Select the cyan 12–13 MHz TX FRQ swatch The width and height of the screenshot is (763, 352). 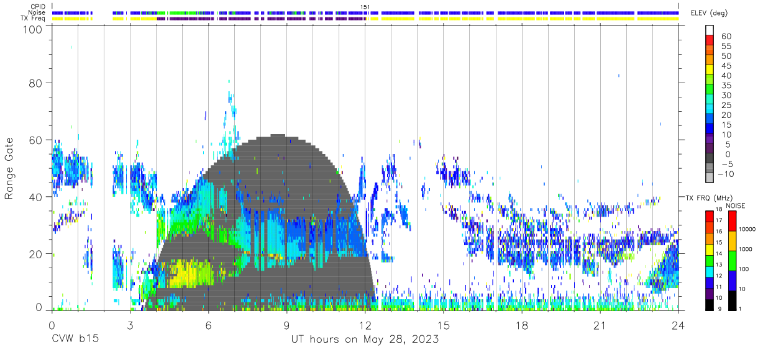(710, 271)
